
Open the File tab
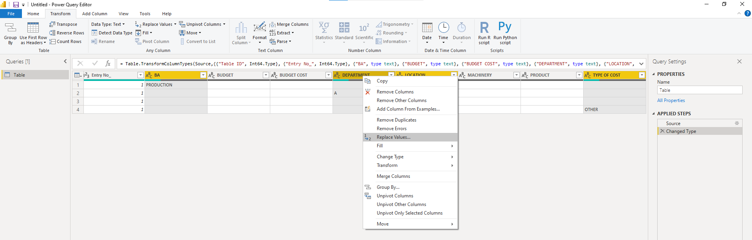11,14
